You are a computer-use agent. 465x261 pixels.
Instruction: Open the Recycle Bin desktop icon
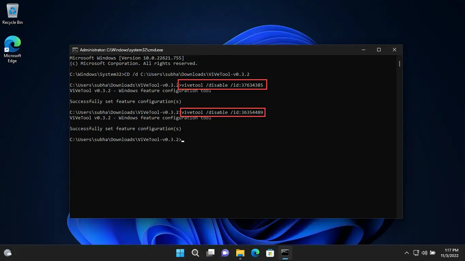tap(13, 14)
